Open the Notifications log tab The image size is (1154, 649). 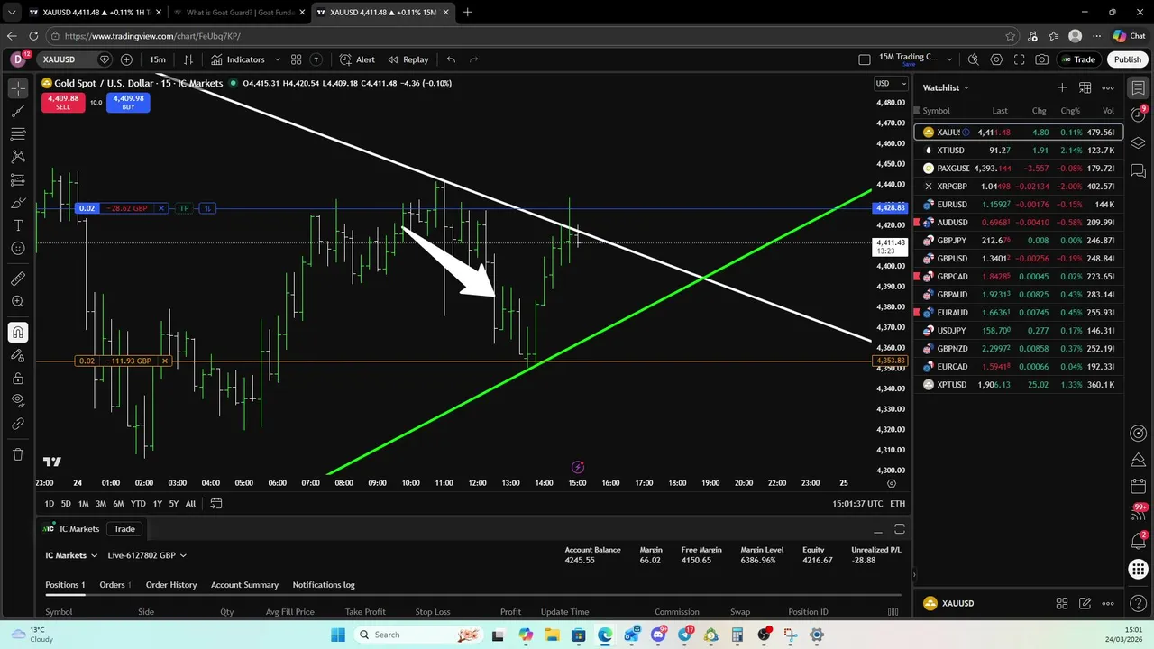click(324, 585)
